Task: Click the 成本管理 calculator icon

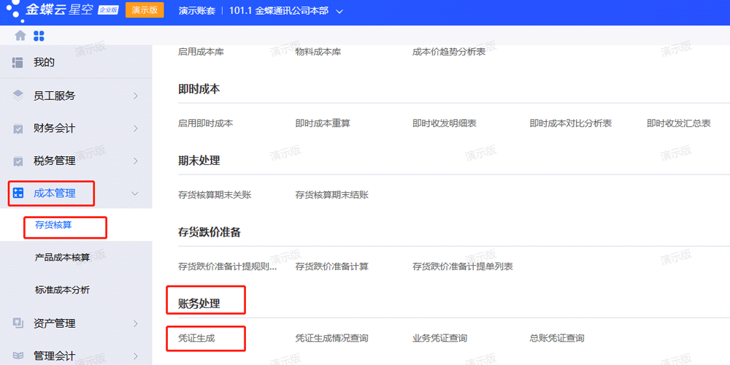Action: pos(18,193)
